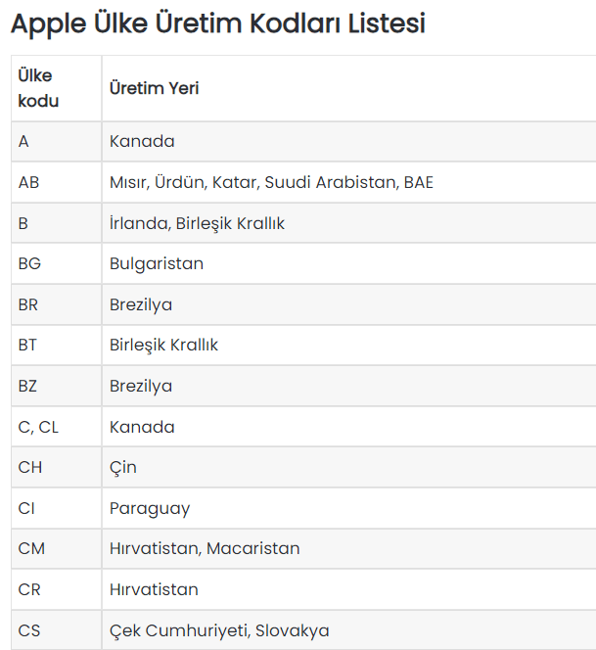Screen dimensions: 596x650
Task: Select the C, CL code cell
Action: click(57, 427)
